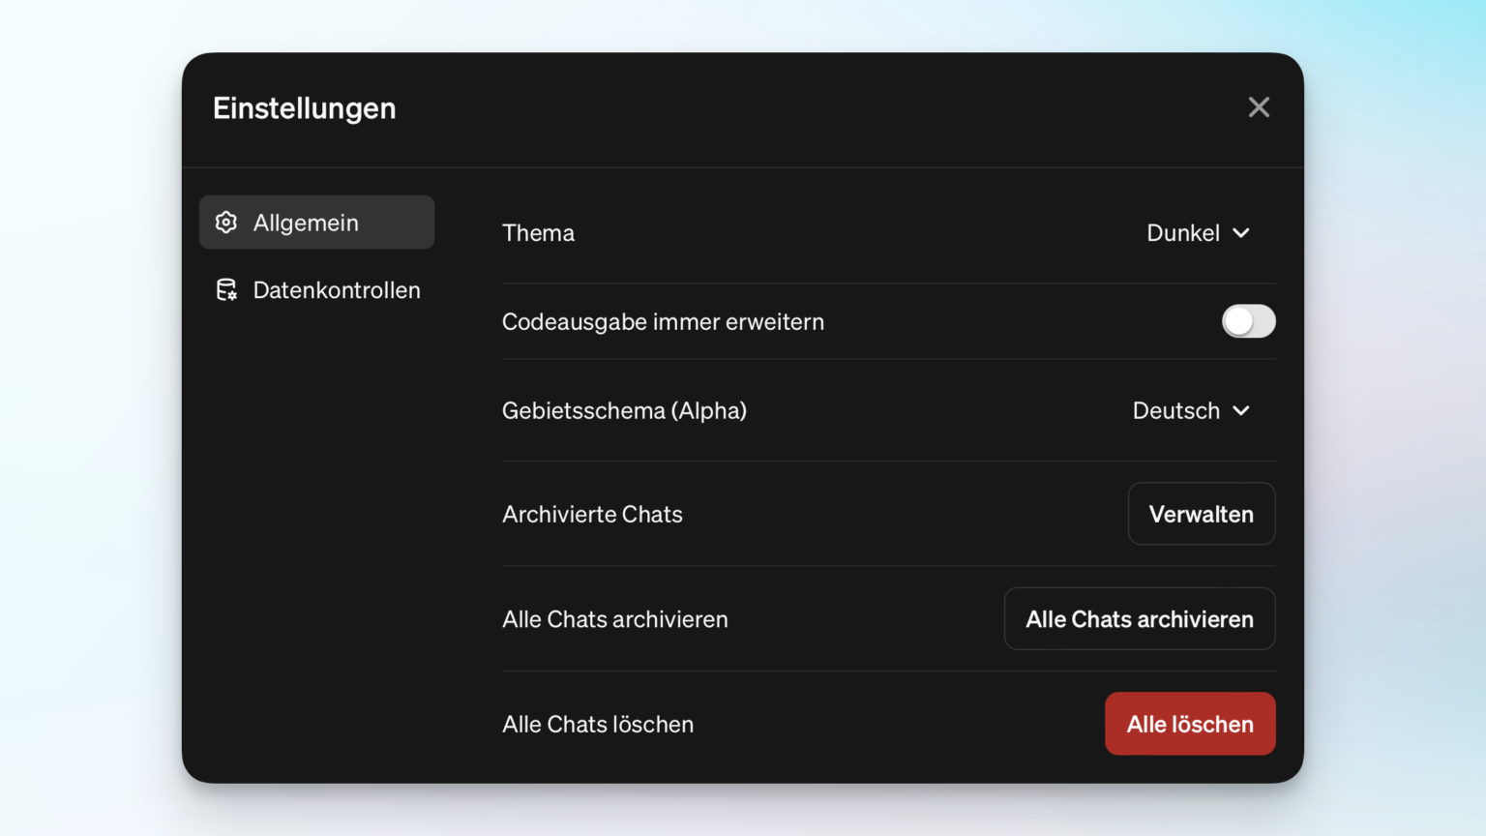
Task: Open the Gebietsschema language dropdown
Action: pyautogui.click(x=1191, y=410)
